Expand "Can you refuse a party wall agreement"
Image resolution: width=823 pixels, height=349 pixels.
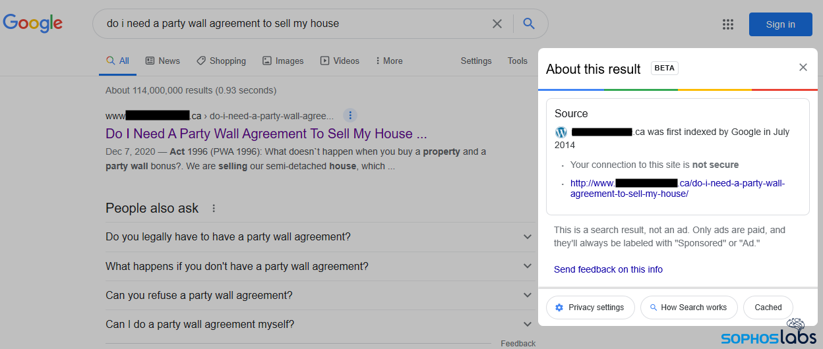(527, 295)
